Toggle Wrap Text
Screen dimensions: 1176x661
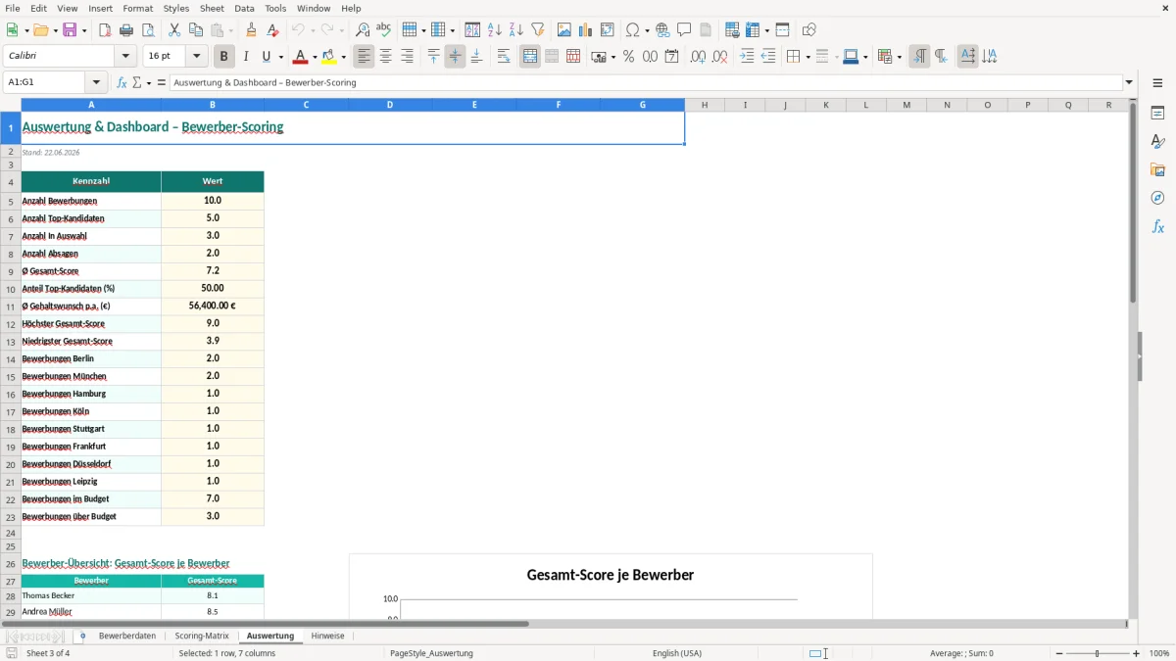click(504, 57)
